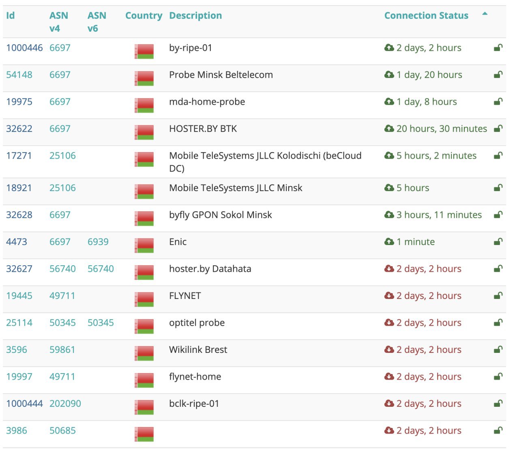Toggle sort arrow next to Connection Status

[485, 14]
